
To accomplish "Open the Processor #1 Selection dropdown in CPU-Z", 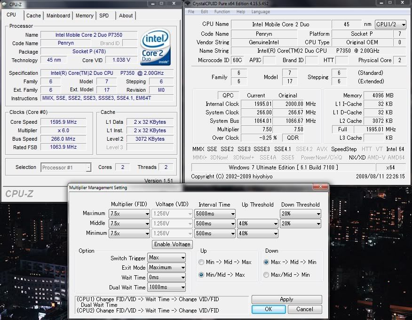I will coord(66,168).
